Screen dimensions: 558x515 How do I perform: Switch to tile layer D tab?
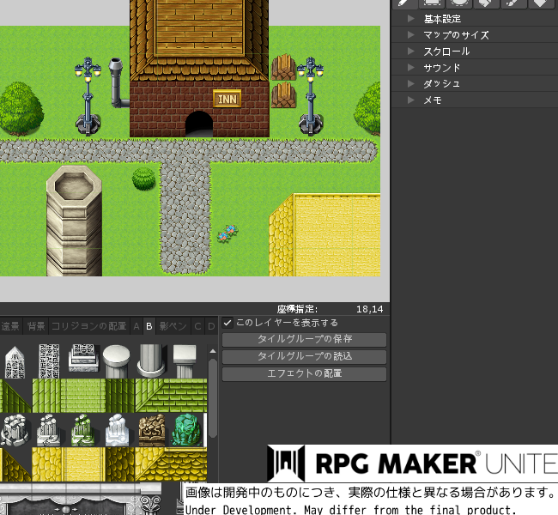tap(211, 326)
